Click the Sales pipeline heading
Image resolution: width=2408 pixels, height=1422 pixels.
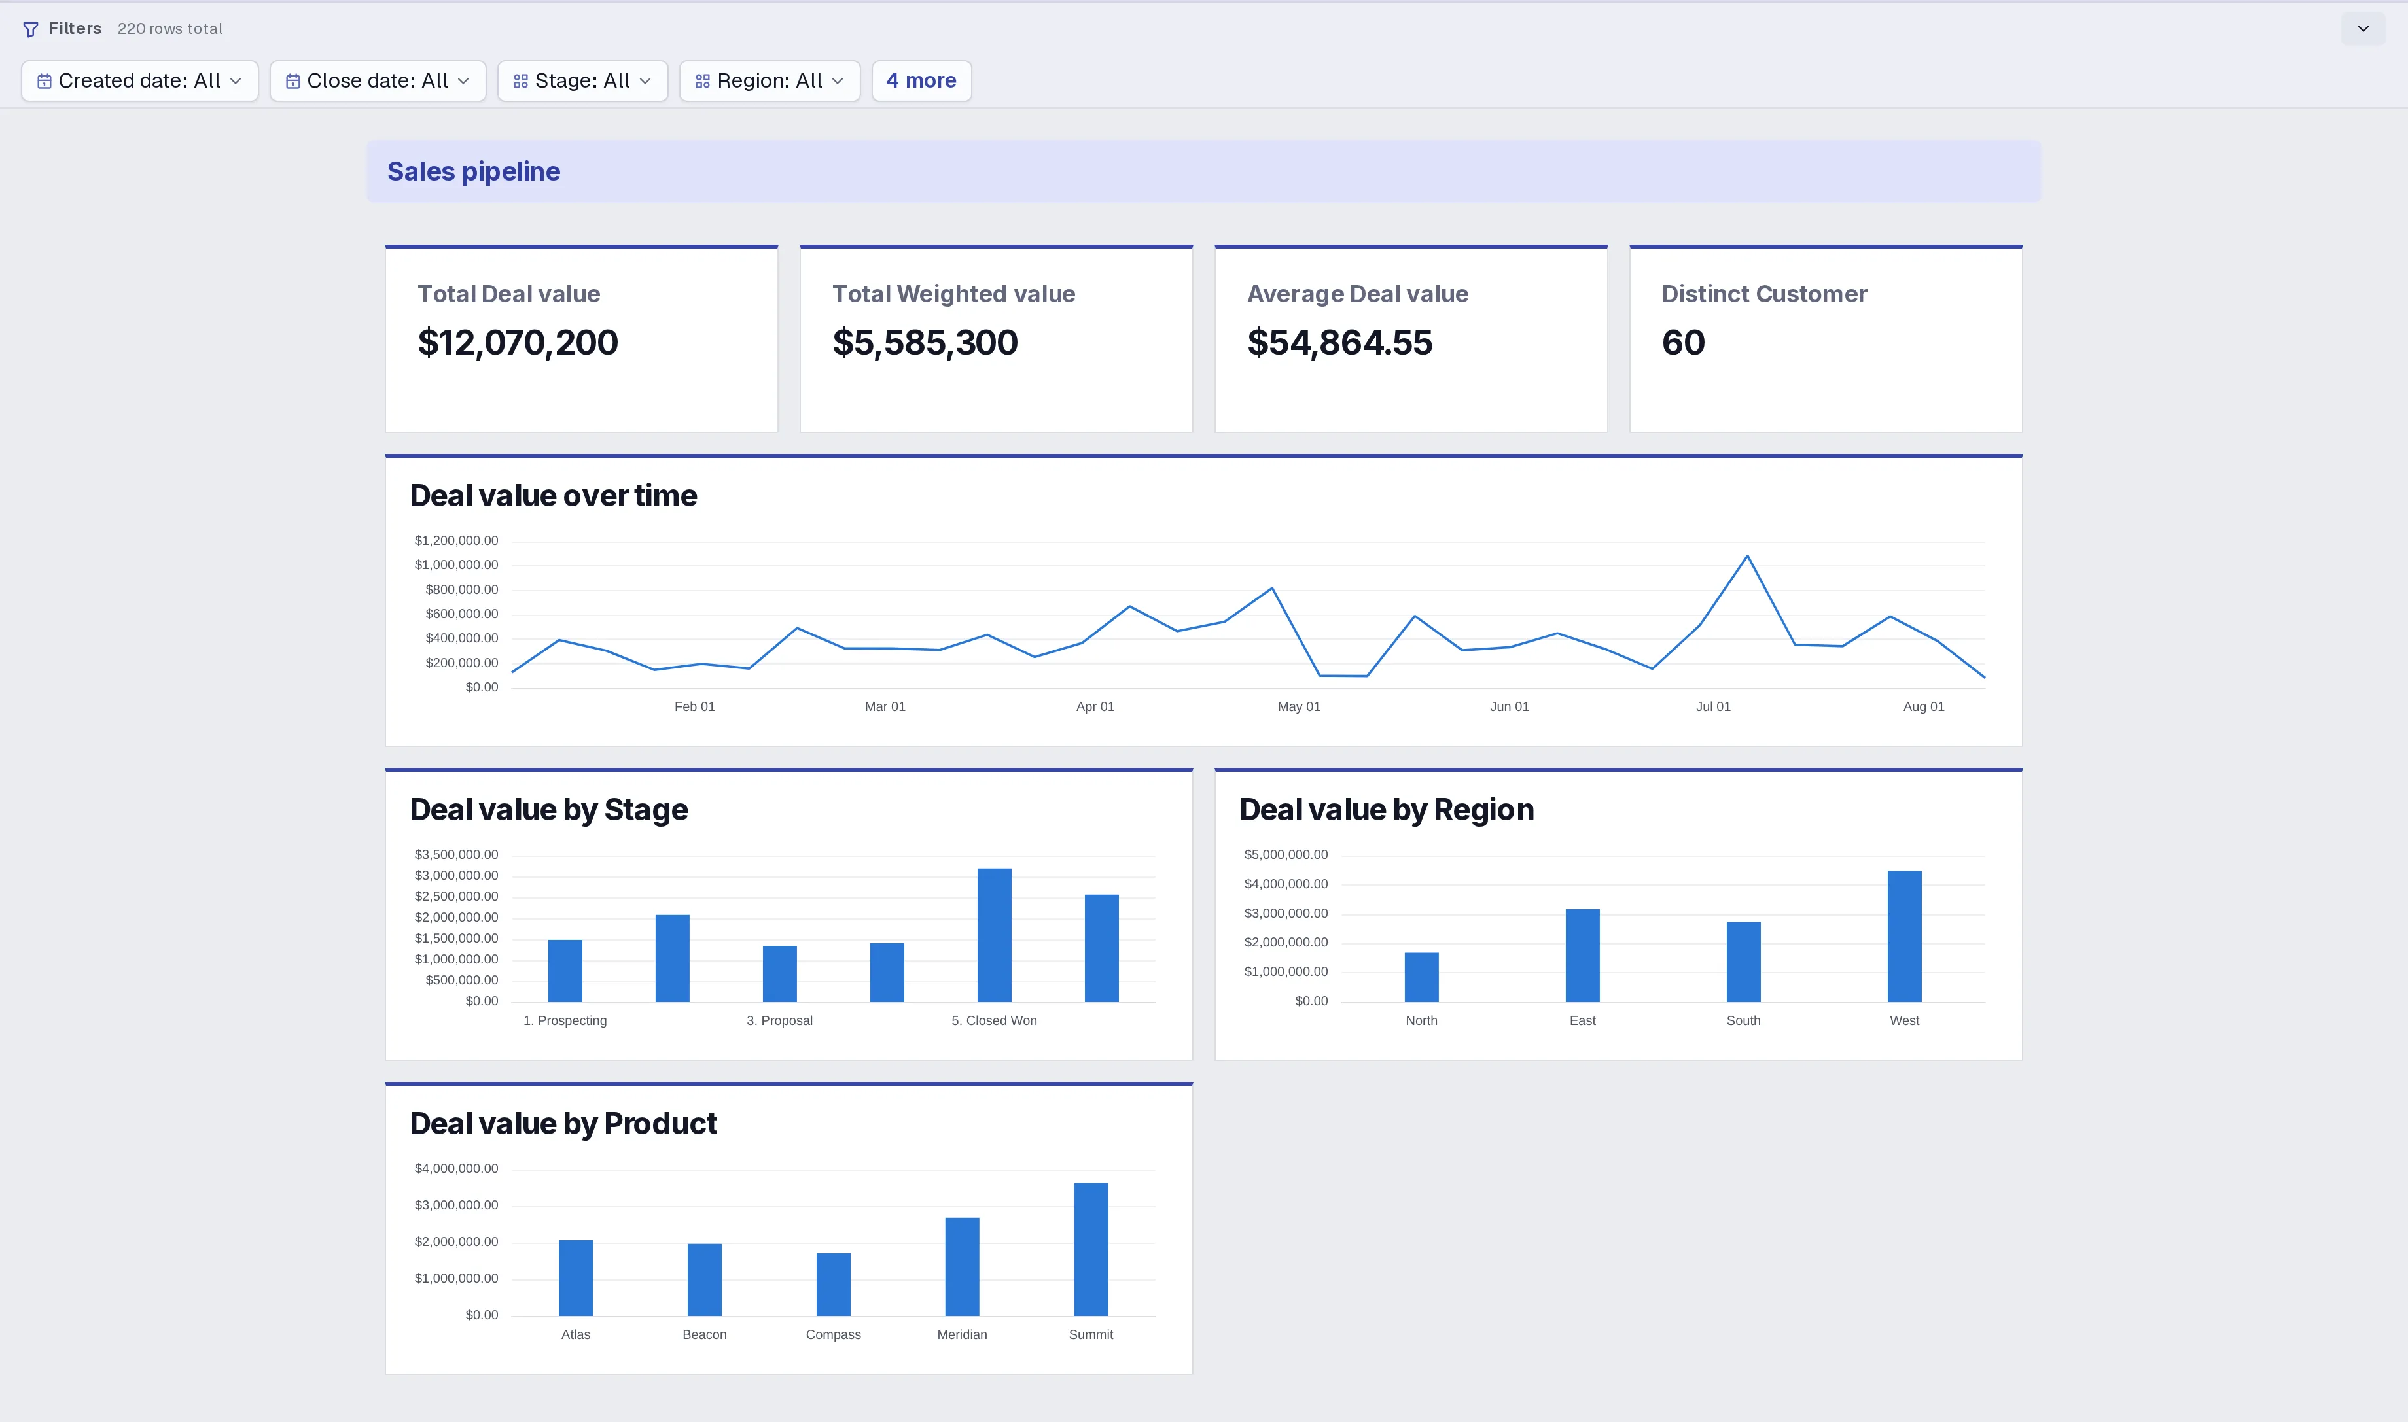[x=474, y=171]
